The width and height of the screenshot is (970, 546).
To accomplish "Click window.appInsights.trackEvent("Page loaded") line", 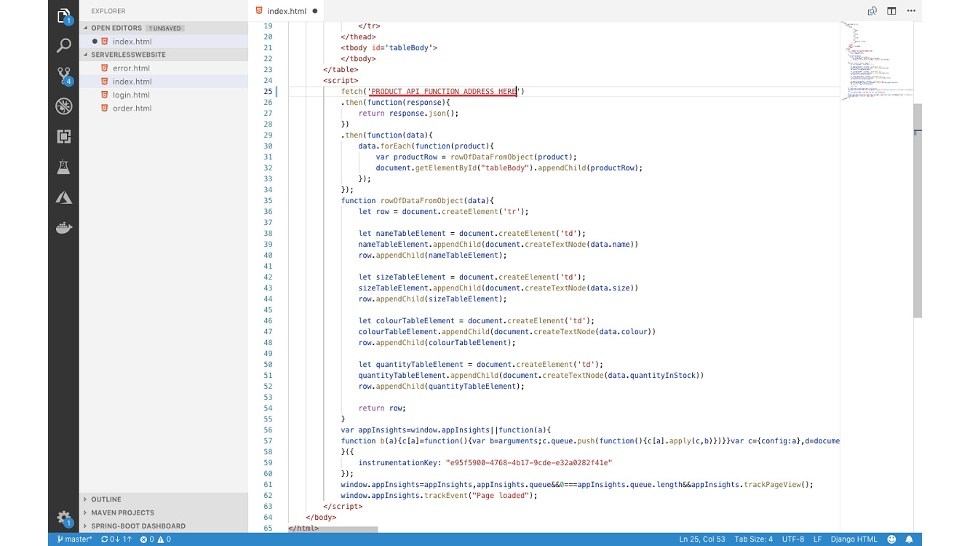I will pyautogui.click(x=439, y=495).
